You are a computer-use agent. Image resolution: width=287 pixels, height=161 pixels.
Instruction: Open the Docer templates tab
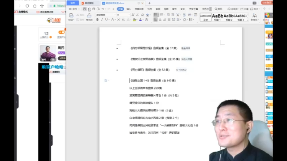pos(89,3)
